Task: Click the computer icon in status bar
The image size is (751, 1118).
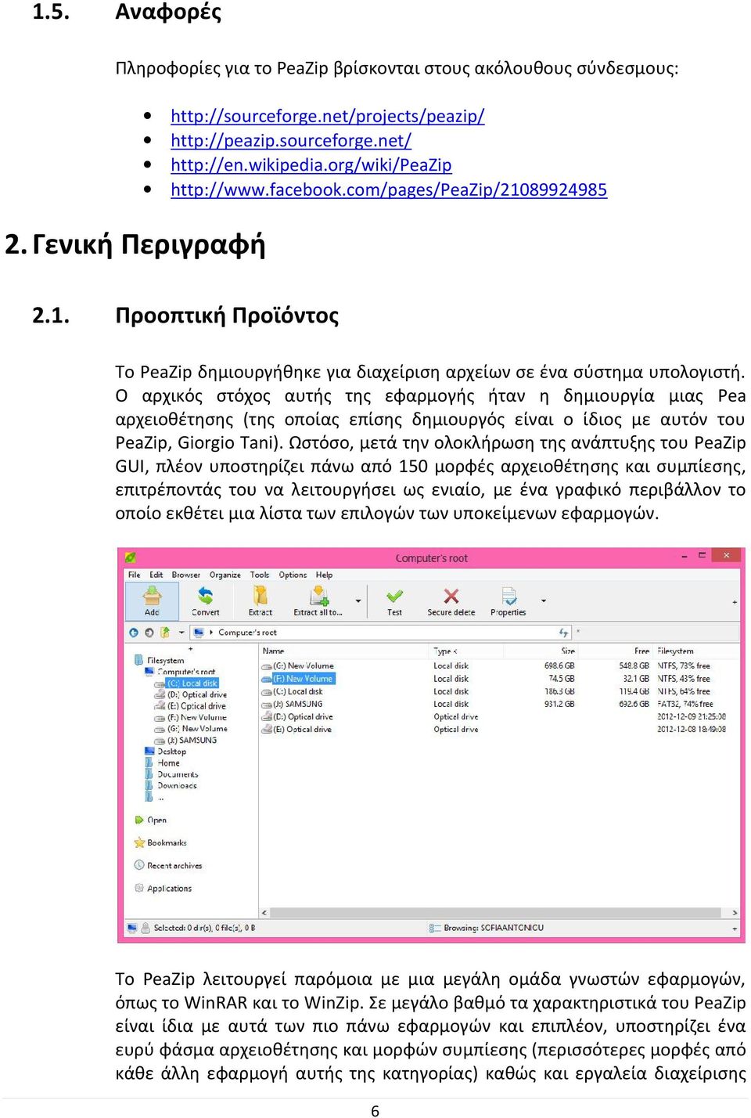Action: click(x=132, y=928)
